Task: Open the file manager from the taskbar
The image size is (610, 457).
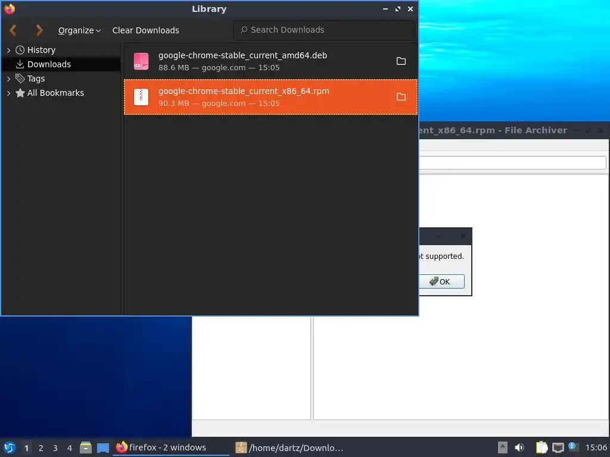Action: click(86, 447)
